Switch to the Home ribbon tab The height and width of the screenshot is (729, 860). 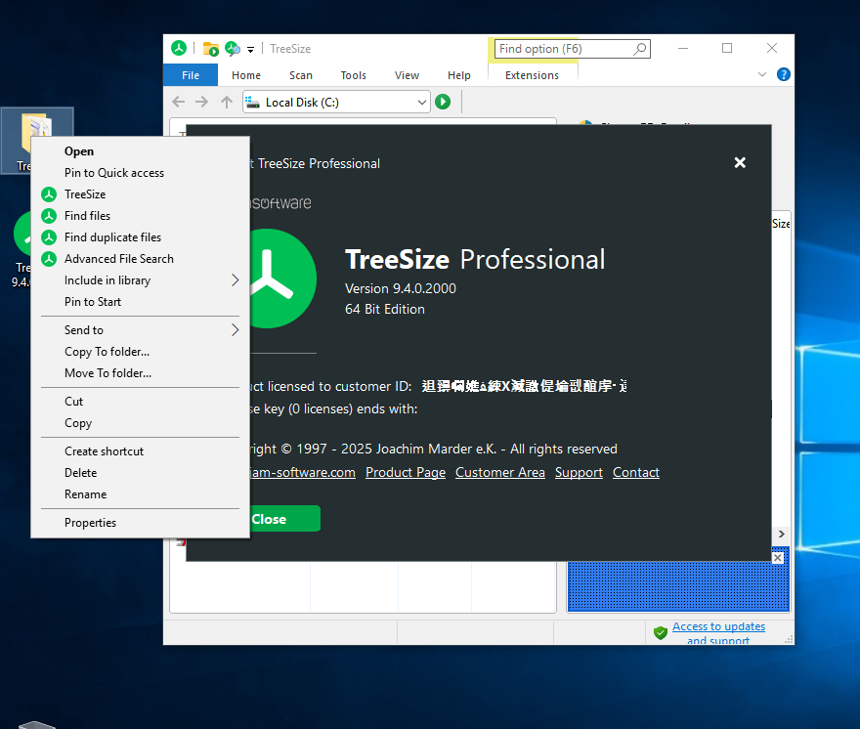point(245,75)
